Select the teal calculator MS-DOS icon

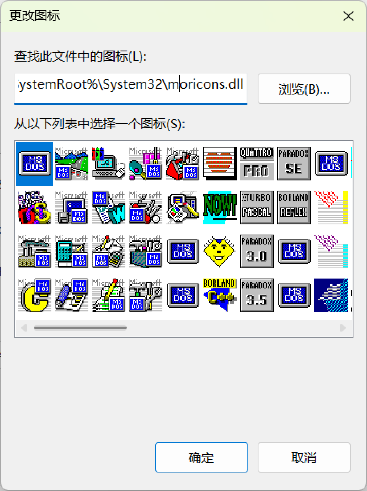pos(72,251)
